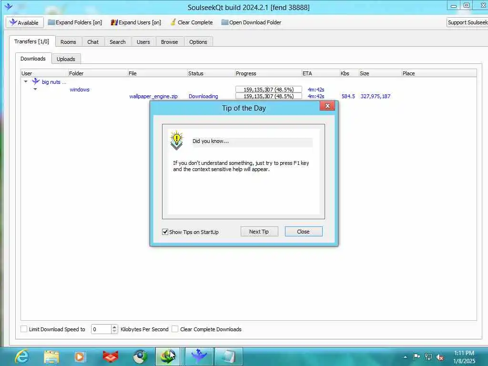Select wallpaper_engine.zip file row

(x=153, y=96)
